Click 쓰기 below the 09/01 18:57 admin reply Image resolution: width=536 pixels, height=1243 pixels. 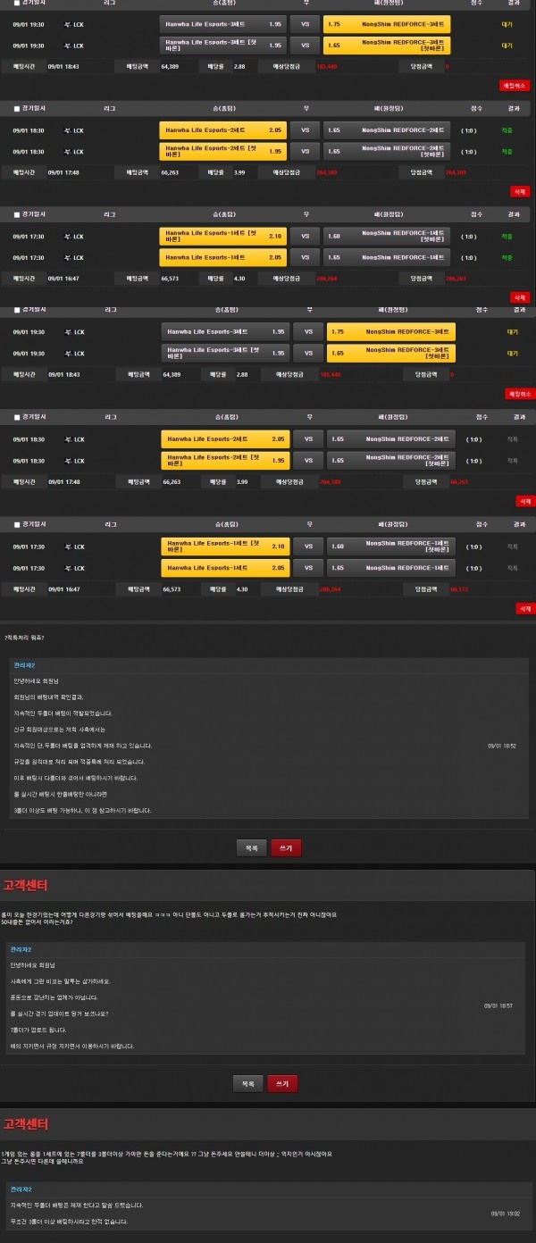pyautogui.click(x=282, y=1083)
